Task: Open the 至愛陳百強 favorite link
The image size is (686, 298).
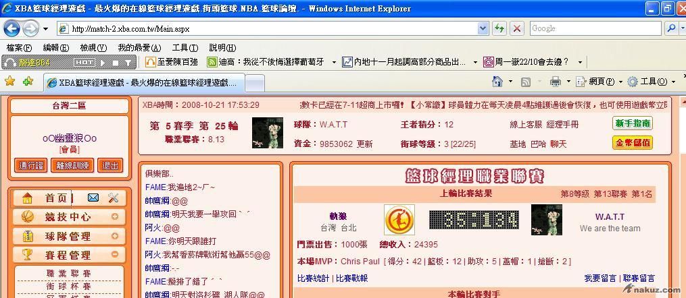Action: point(172,62)
